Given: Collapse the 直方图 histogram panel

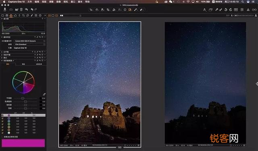Looking at the screenshot, I should 2,19.
